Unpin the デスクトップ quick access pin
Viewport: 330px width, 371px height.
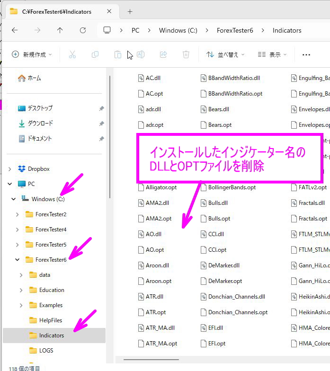click(101, 108)
